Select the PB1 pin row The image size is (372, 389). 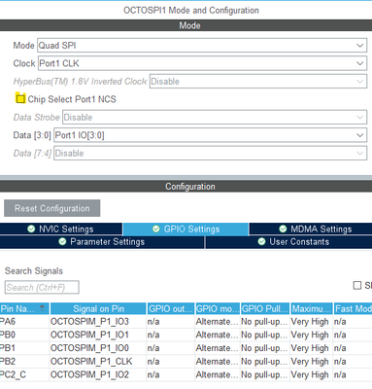(186, 348)
